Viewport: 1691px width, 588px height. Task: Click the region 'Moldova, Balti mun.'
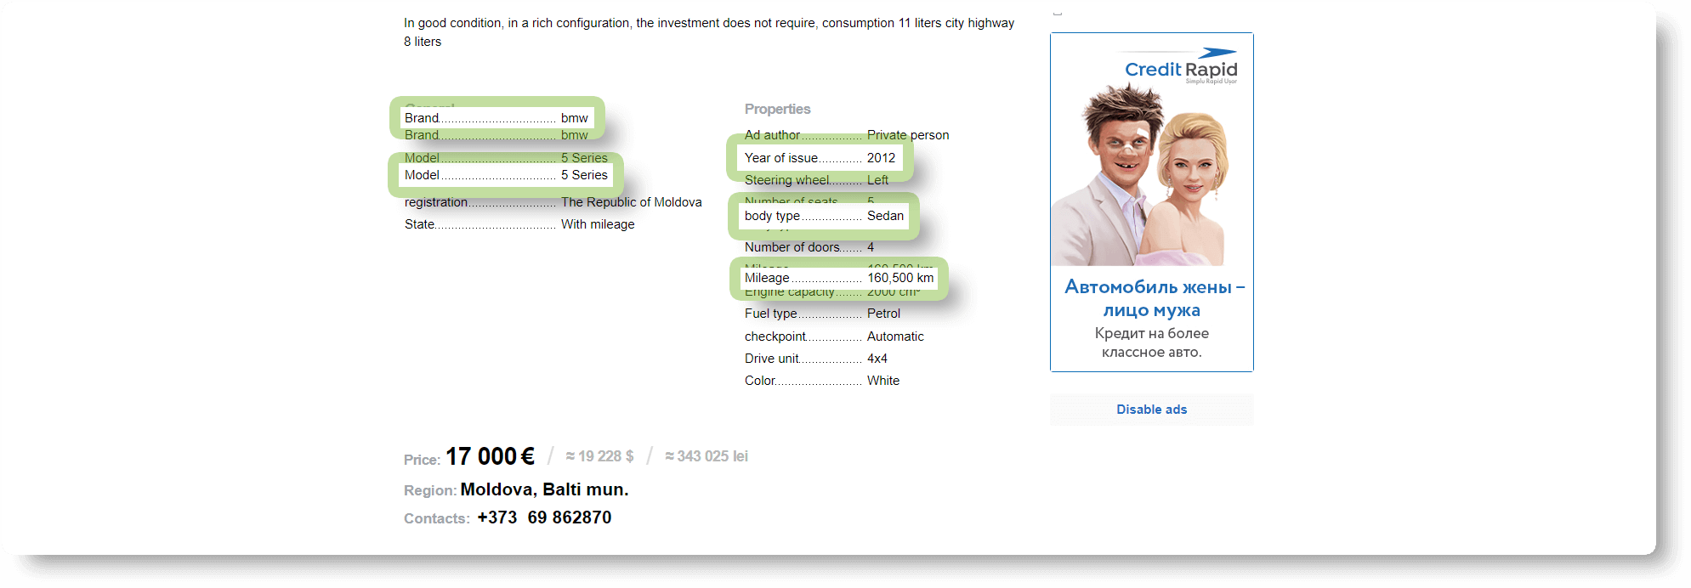pos(544,489)
